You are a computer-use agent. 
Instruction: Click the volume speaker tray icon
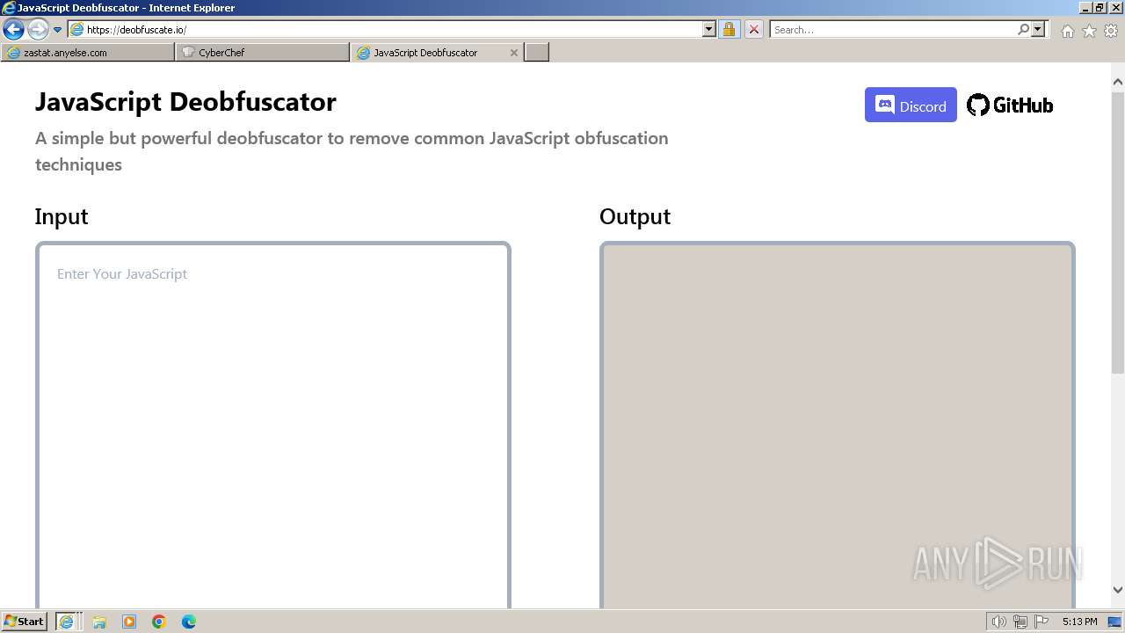pyautogui.click(x=999, y=622)
